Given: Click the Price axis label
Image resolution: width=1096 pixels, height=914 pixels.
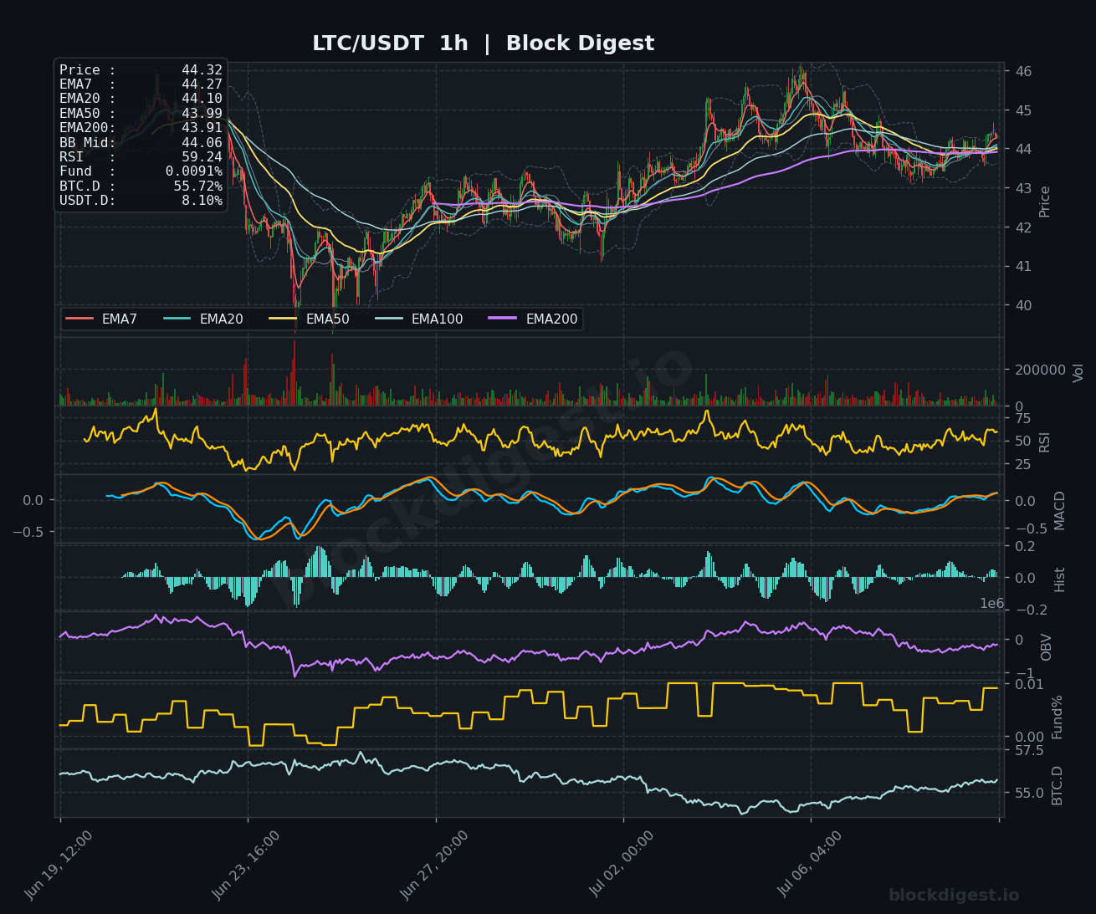Looking at the screenshot, I should coord(1045,202).
